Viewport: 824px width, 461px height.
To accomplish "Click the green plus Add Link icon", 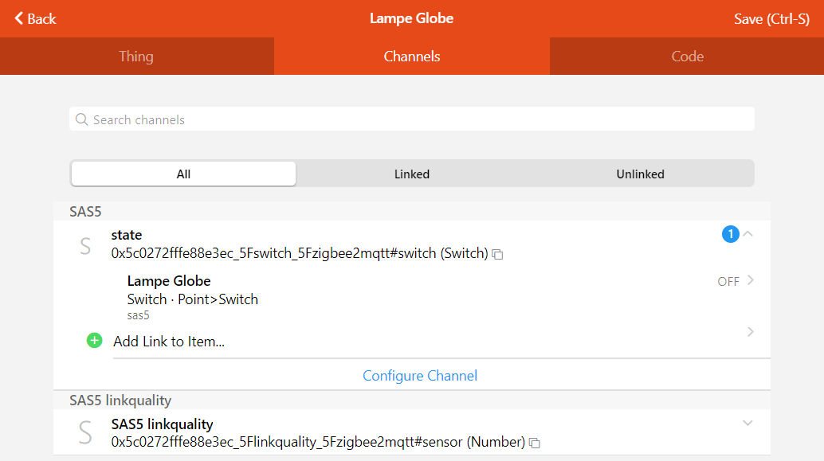I will pos(95,341).
